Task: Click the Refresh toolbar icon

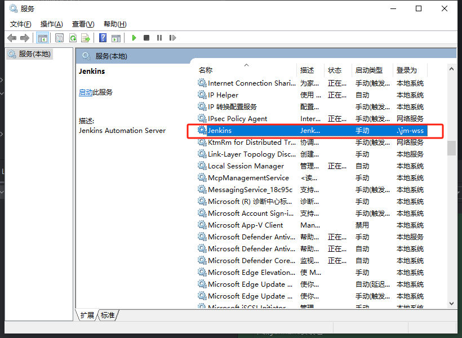Action: coord(73,38)
